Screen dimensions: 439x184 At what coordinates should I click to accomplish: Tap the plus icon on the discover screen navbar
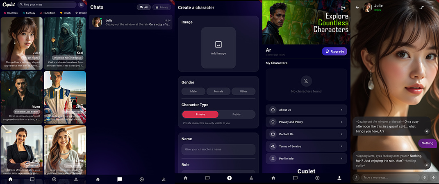click(54, 179)
